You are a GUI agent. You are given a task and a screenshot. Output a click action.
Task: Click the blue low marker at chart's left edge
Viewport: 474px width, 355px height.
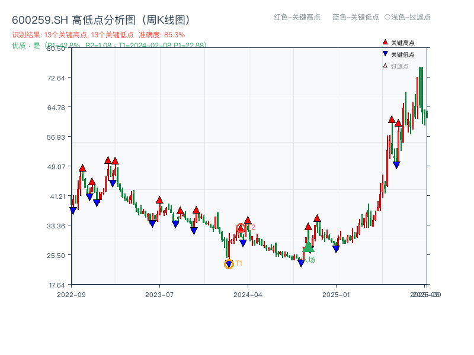(x=73, y=211)
